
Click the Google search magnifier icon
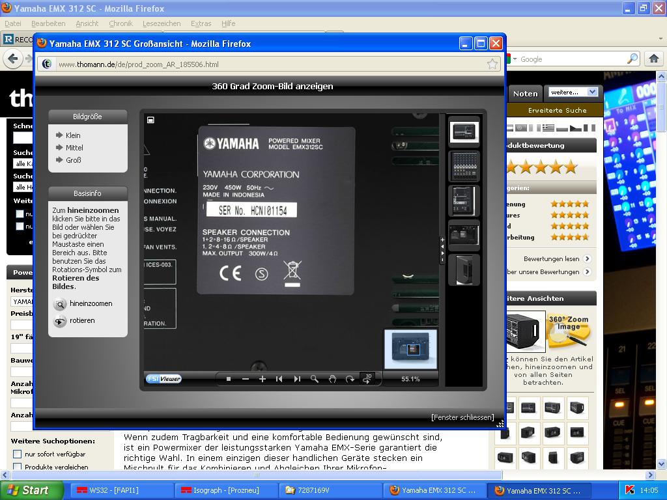coord(633,59)
